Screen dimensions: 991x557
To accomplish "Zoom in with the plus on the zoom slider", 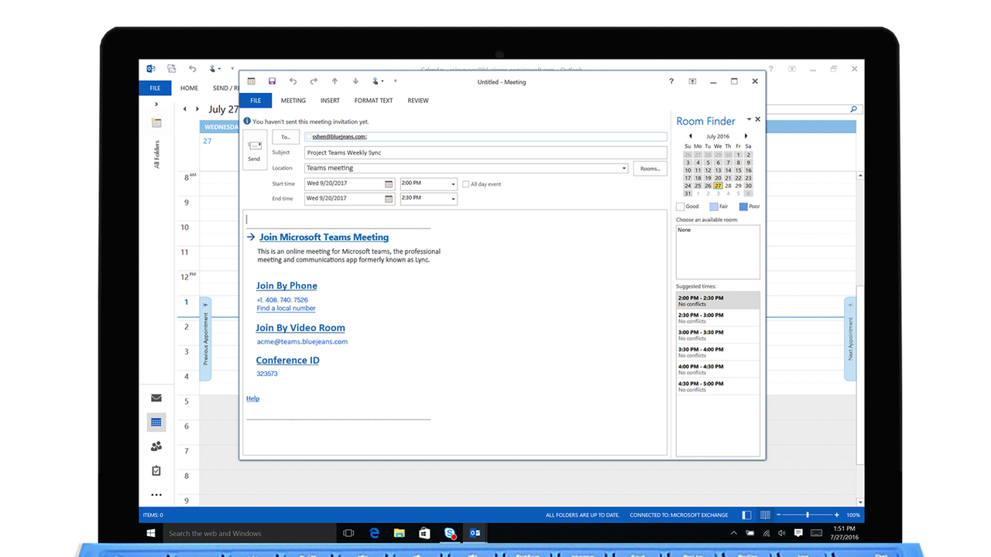I will (x=836, y=515).
